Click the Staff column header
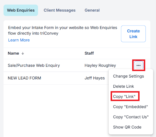This screenshot has width=156, height=137. [89, 53]
